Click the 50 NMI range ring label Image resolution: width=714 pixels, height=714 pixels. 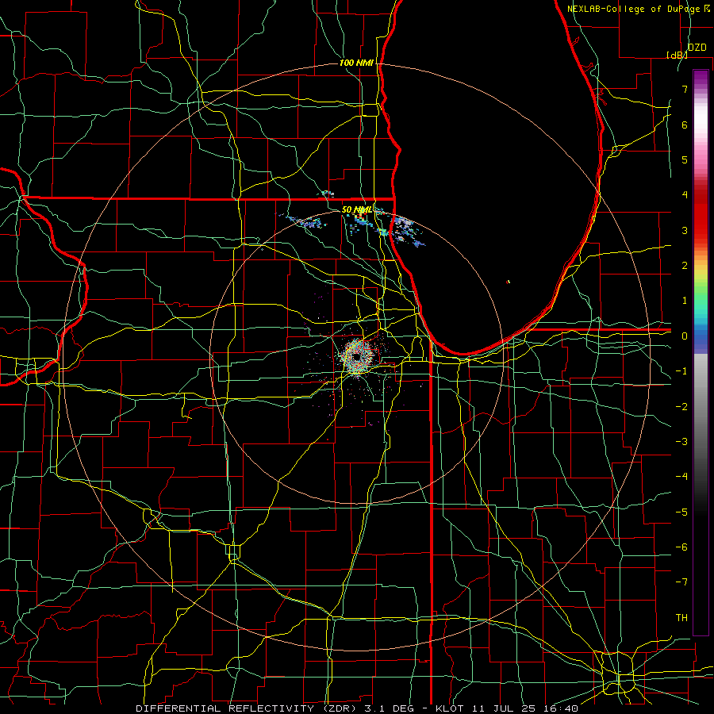point(356,209)
